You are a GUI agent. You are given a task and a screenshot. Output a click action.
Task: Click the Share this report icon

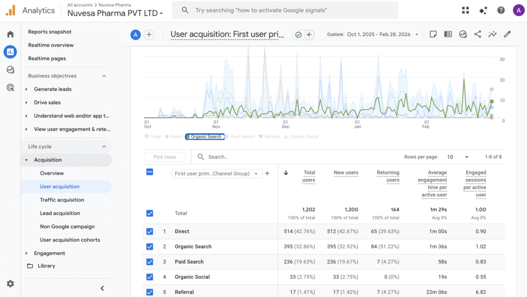tap(478, 34)
